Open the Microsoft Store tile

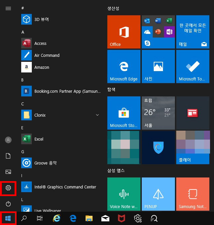click(124, 113)
